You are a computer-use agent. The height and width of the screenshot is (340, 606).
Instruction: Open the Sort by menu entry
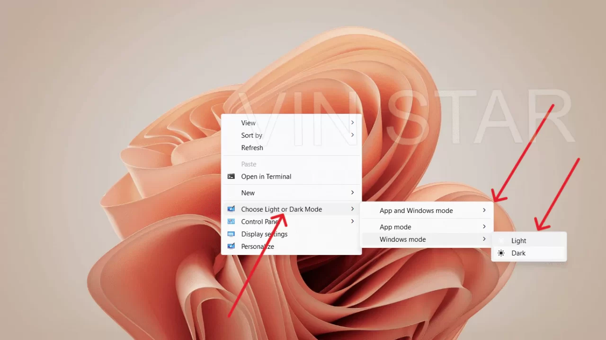pyautogui.click(x=291, y=135)
